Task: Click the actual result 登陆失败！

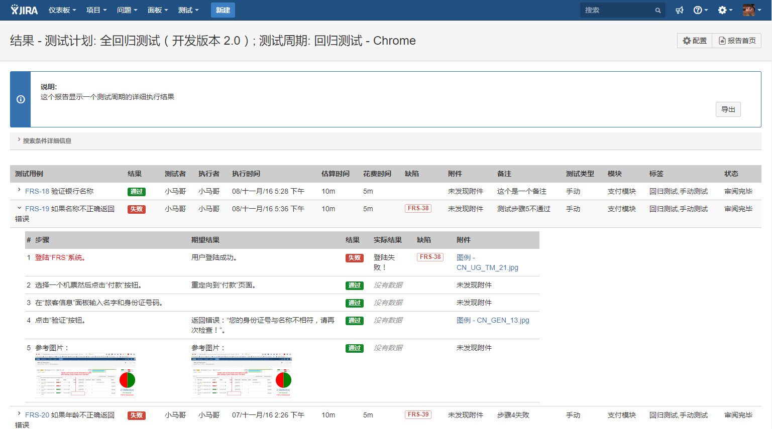Action: 384,262
